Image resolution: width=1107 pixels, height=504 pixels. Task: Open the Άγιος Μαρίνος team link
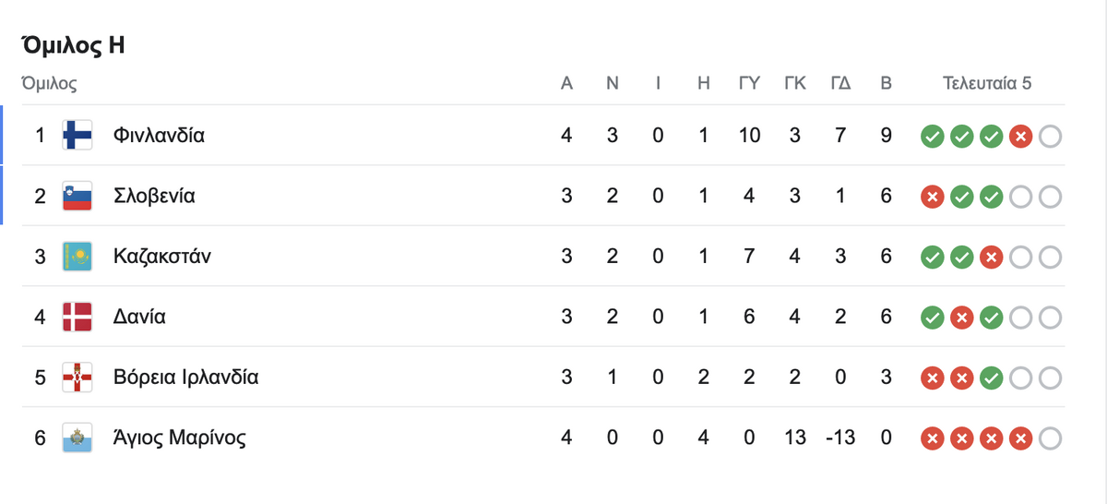(x=179, y=438)
